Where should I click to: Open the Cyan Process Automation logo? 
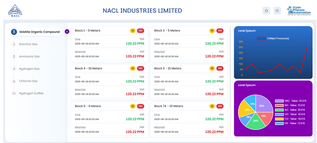(299, 11)
